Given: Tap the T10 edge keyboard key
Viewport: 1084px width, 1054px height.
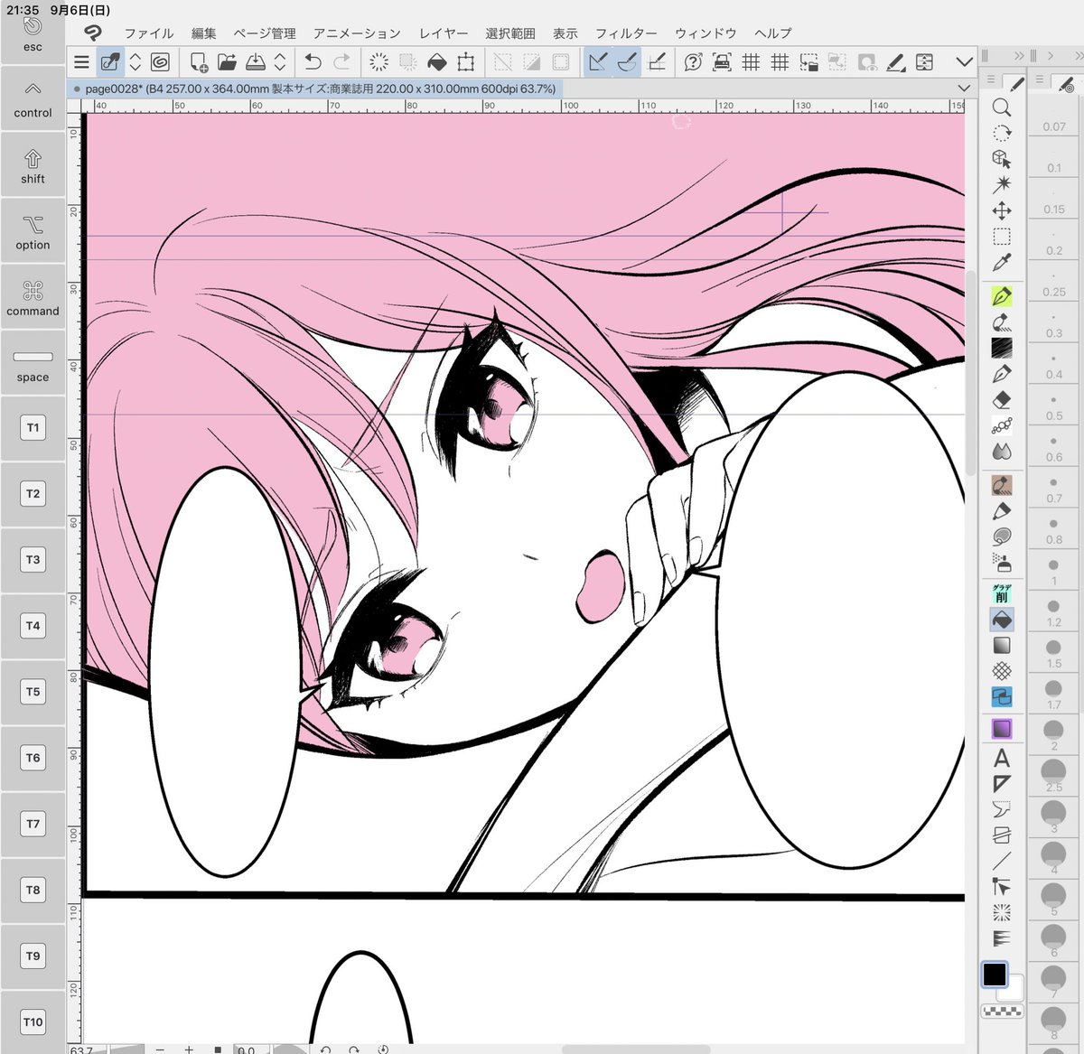Looking at the screenshot, I should point(33,1021).
